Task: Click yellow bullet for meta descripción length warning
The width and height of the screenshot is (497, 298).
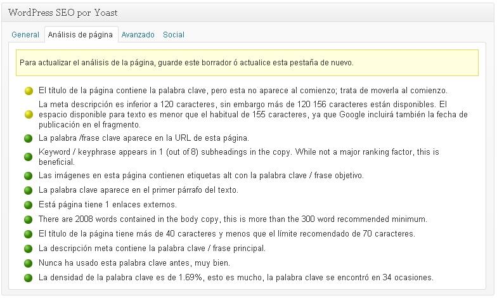Action: 29,115
